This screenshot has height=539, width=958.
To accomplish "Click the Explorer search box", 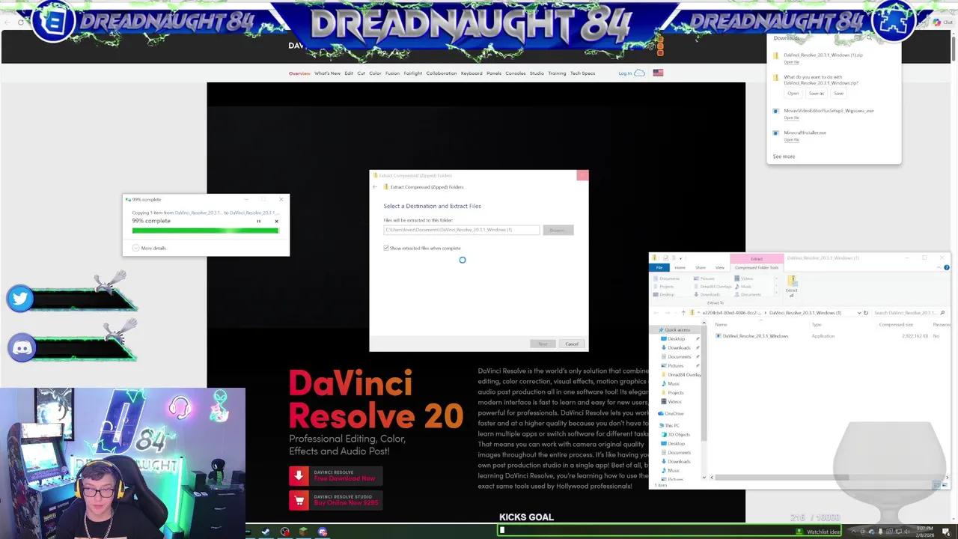I will click(909, 313).
